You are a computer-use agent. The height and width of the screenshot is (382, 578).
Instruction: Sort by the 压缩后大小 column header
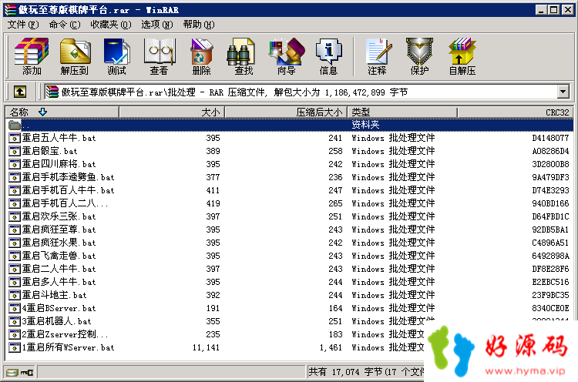(286, 112)
